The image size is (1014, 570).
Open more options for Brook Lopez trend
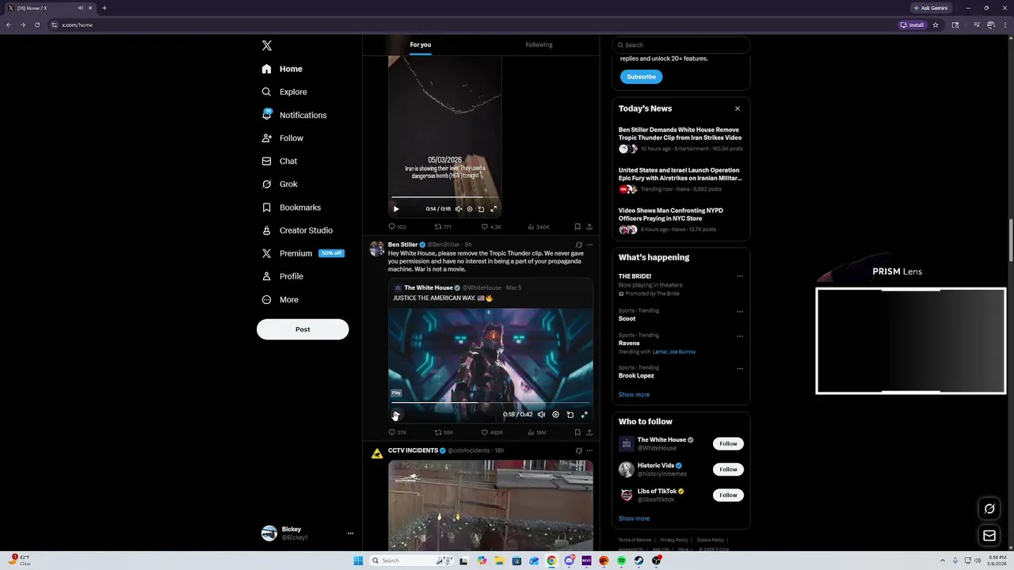[740, 368]
